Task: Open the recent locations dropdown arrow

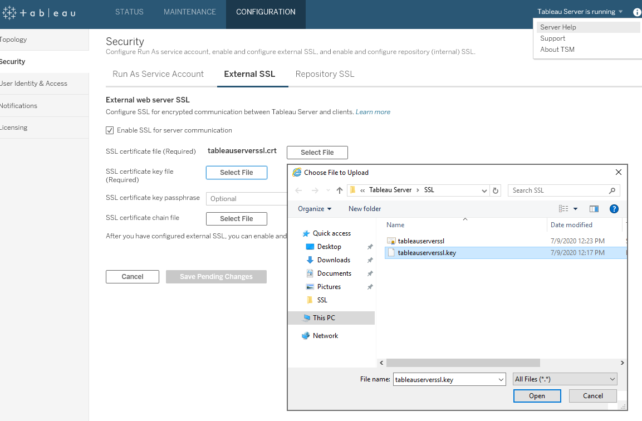Action: pos(328,190)
